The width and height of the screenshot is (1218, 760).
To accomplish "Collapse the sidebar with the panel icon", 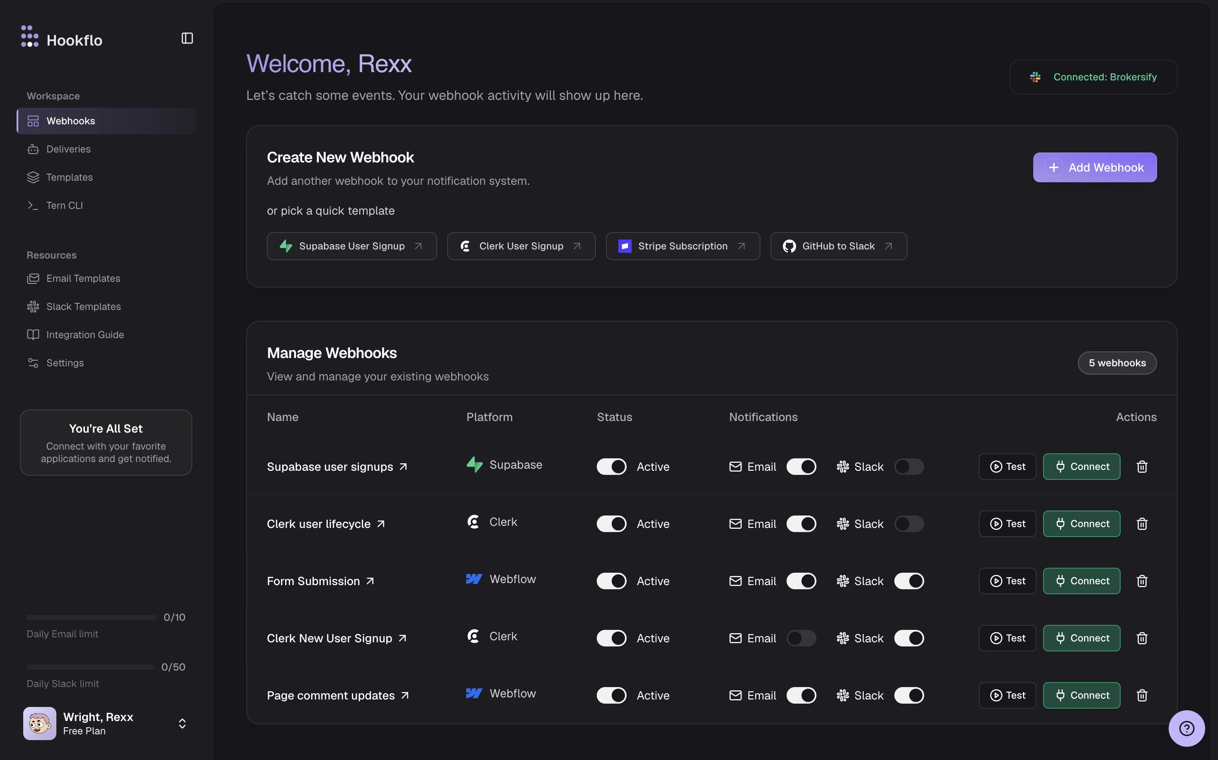I will point(187,38).
